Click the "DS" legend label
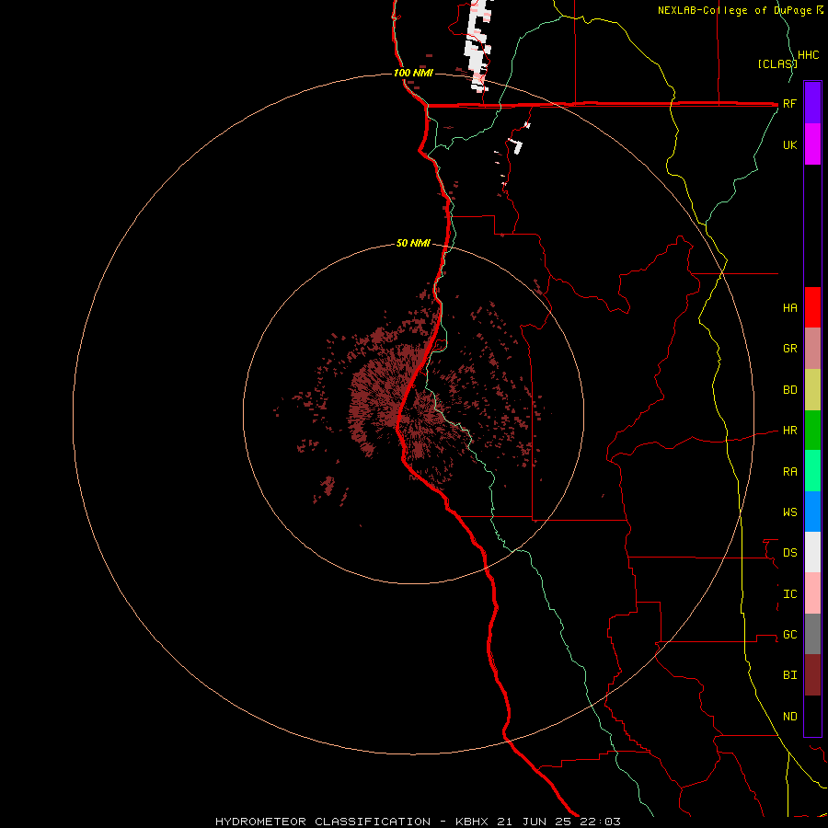Viewport: 828px width, 828px height. [x=789, y=553]
